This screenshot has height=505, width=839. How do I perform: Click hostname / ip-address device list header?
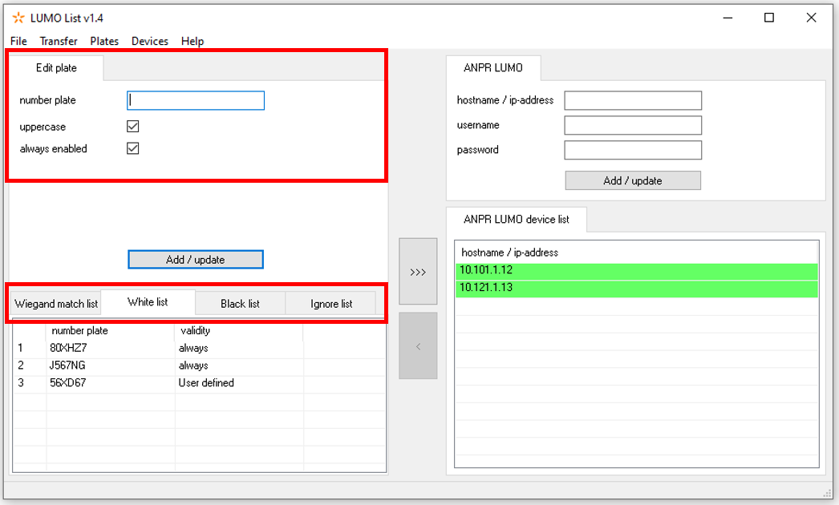pyautogui.click(x=509, y=252)
